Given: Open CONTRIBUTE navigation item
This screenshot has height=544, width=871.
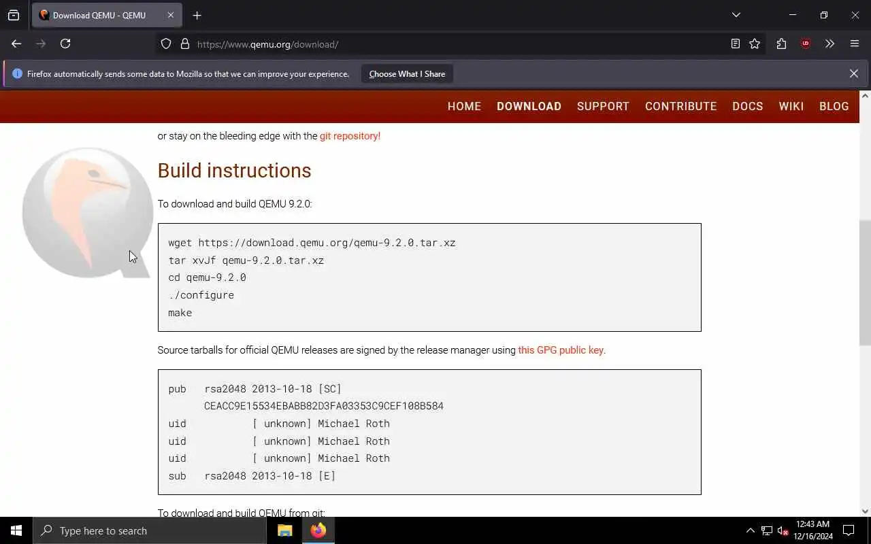Looking at the screenshot, I should 680,106.
